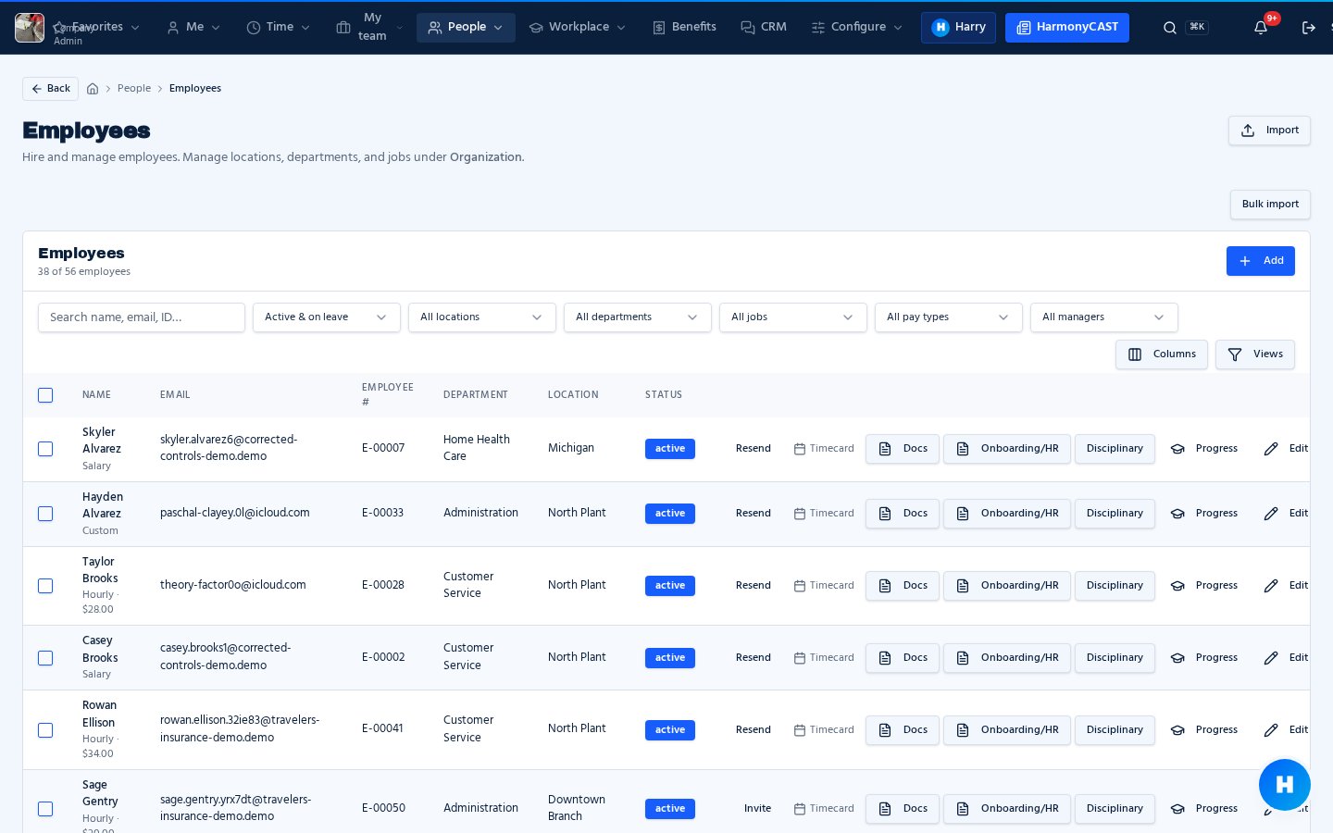
Task: Click pencil edit icon for Rowan Ellison
Action: coord(1271,730)
